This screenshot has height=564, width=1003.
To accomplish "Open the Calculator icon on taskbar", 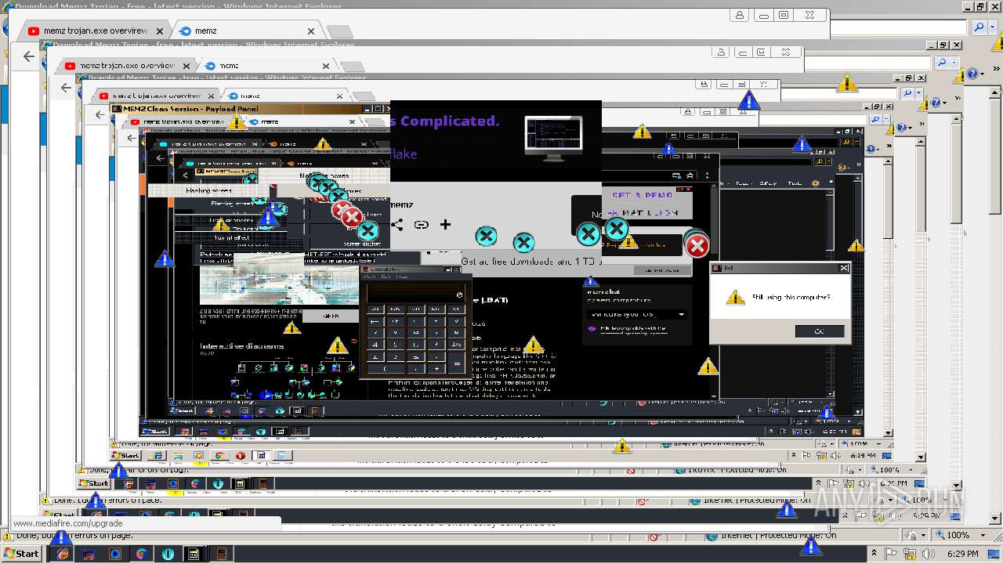I will click(221, 554).
